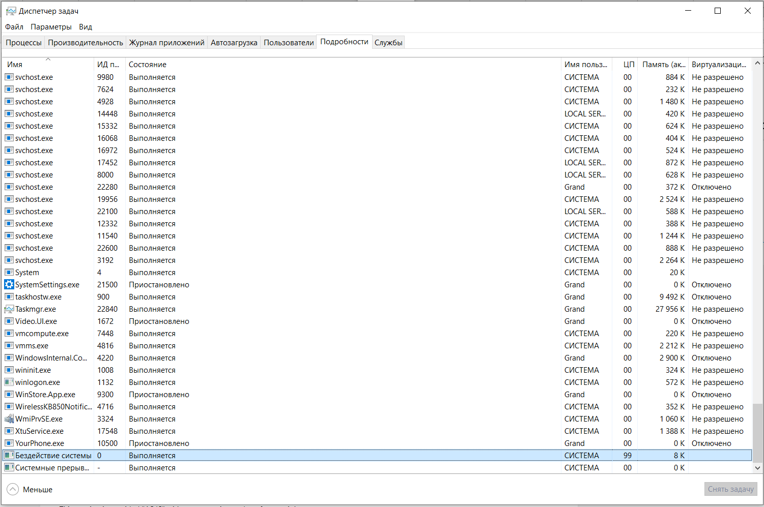This screenshot has height=507, width=764.
Task: Click Приостановлено status of Video.UI.exe
Action: [x=159, y=321]
